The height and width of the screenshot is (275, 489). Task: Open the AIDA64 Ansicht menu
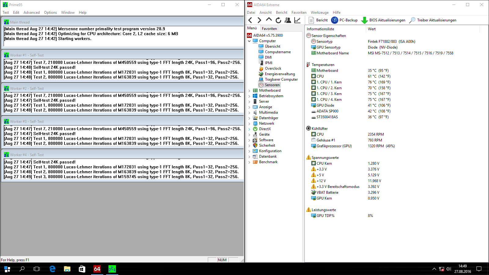tap(266, 13)
